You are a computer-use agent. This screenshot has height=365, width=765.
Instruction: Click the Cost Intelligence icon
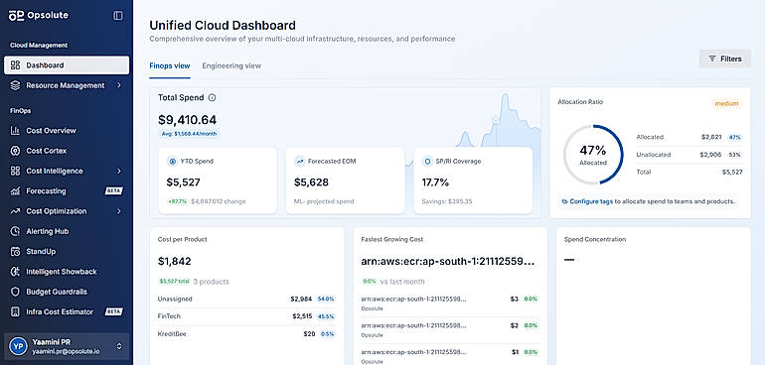[15, 171]
